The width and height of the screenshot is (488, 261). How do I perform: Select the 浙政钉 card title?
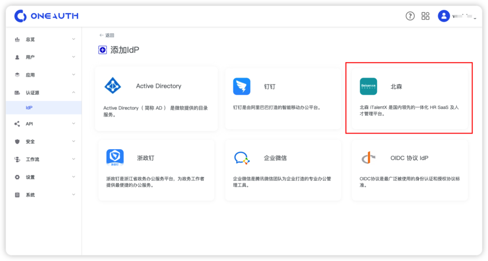[145, 158]
